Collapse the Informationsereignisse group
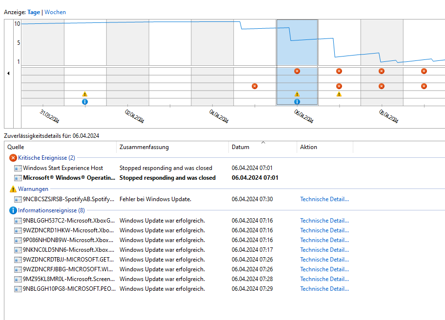 (51, 210)
